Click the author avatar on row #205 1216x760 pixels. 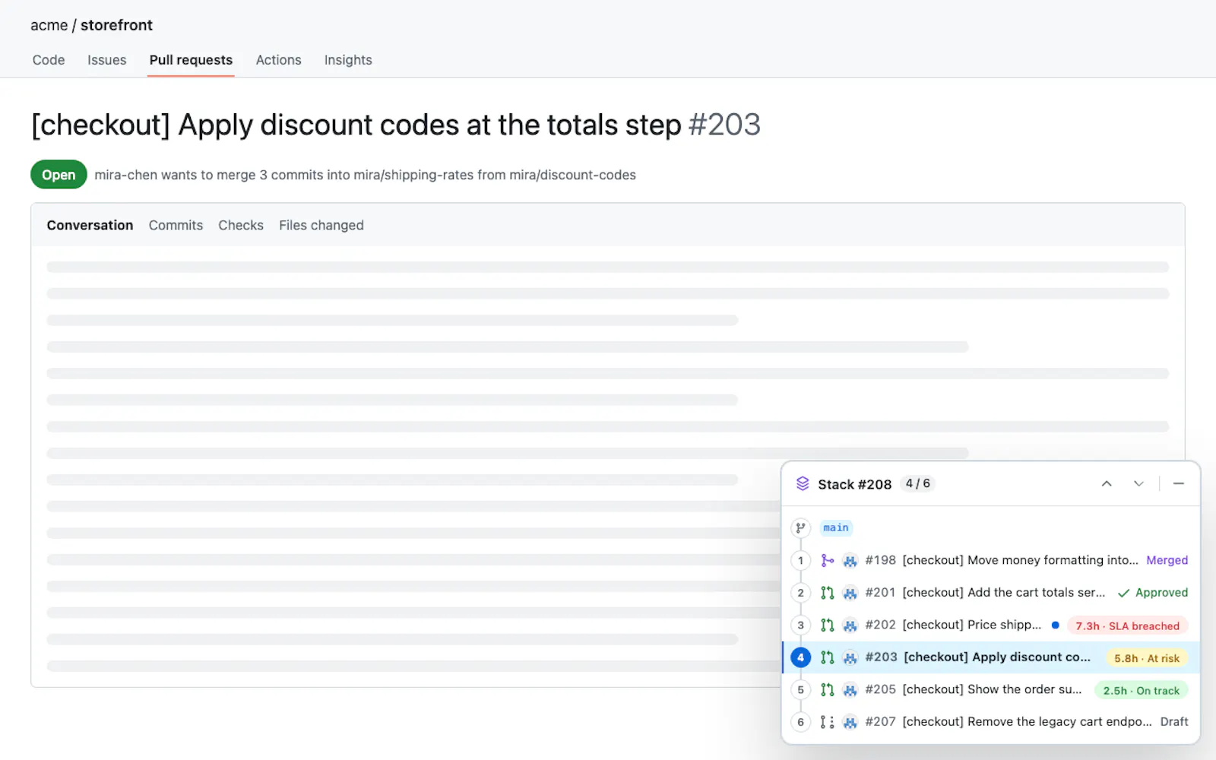(850, 690)
